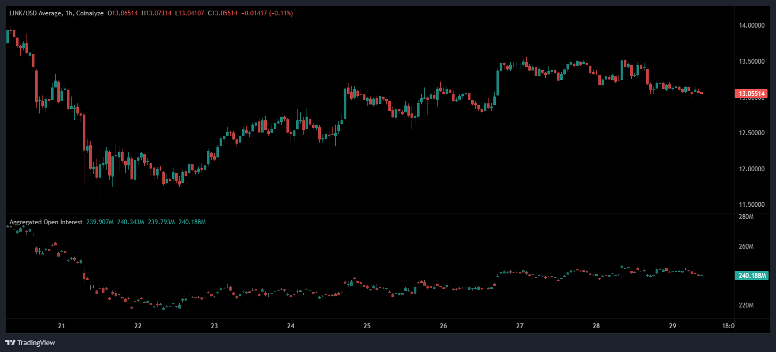Click the High value 13.07314 in legend
This screenshot has height=352, width=776.
tap(157, 12)
